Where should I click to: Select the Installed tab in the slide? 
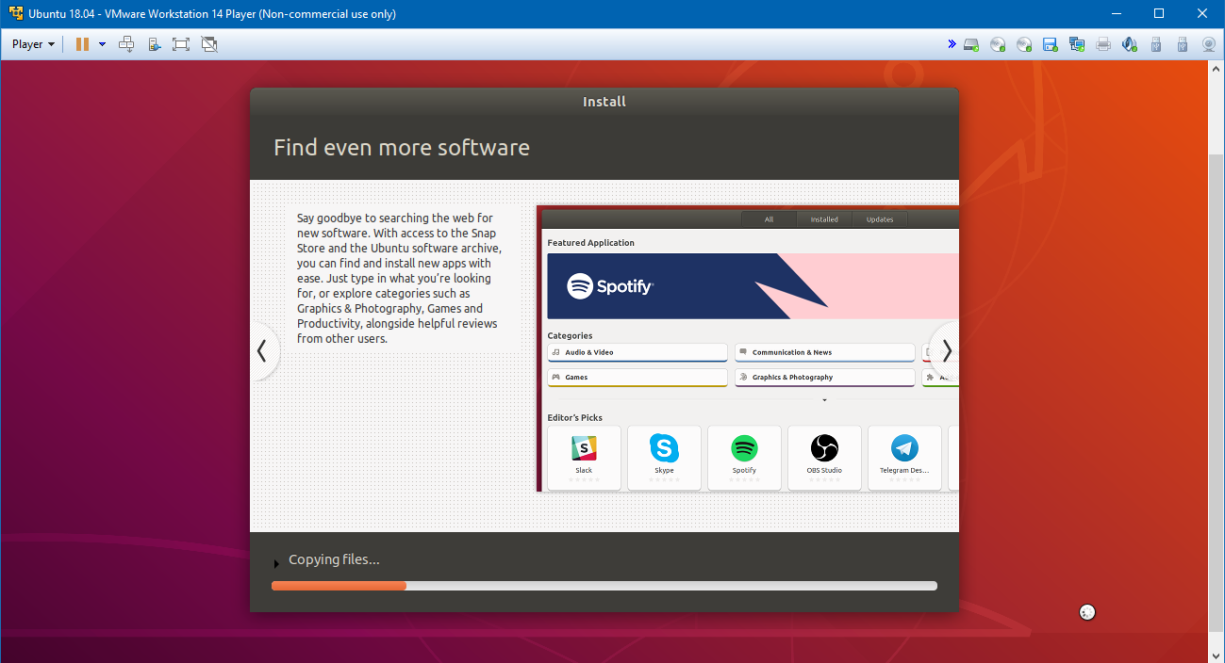pos(824,219)
